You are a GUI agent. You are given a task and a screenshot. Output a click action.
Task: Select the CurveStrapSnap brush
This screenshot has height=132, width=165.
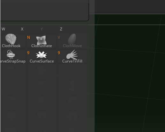point(13,56)
